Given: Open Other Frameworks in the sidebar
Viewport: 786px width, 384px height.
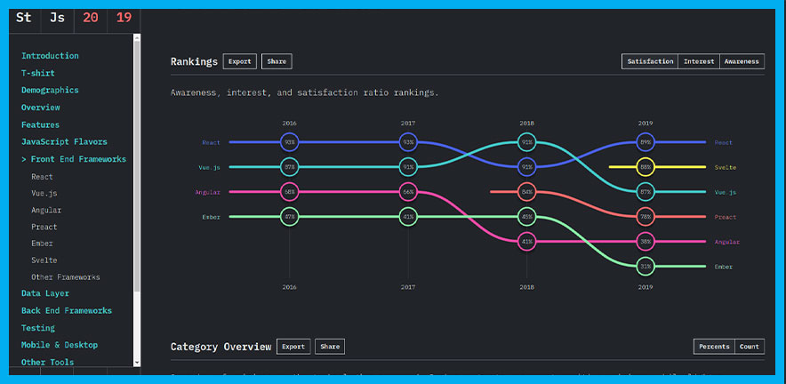Looking at the screenshot, I should tap(65, 276).
